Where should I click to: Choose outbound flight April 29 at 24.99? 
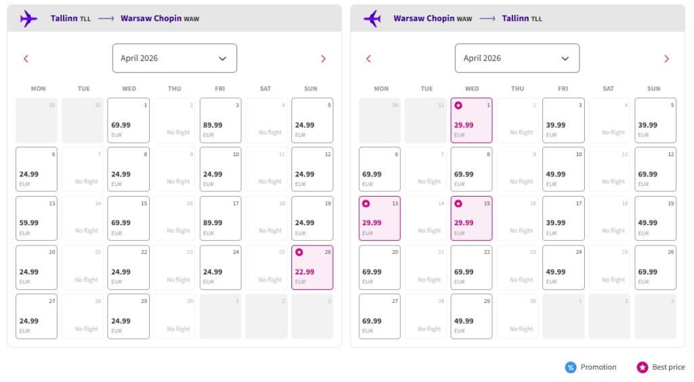tap(128, 316)
